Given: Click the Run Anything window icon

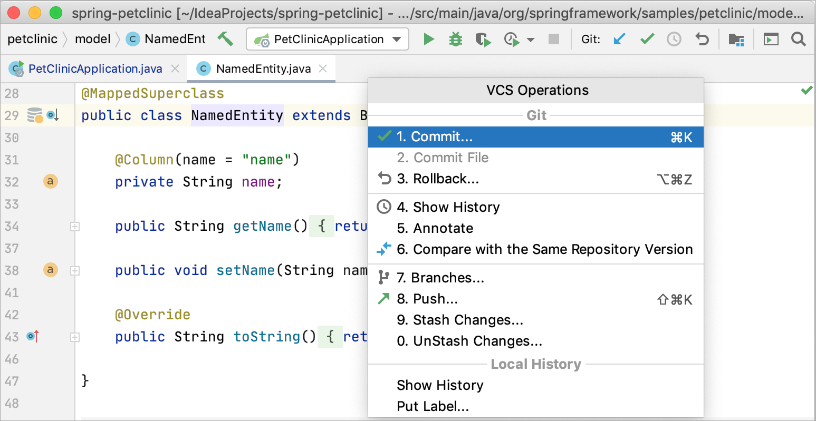Looking at the screenshot, I should [x=771, y=39].
